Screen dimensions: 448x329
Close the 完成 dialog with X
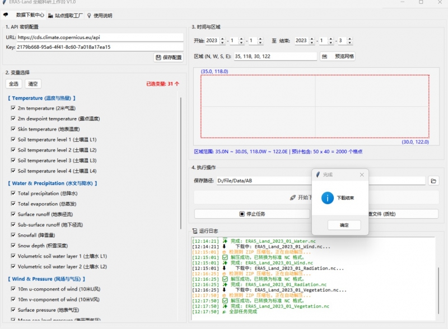[362, 175]
